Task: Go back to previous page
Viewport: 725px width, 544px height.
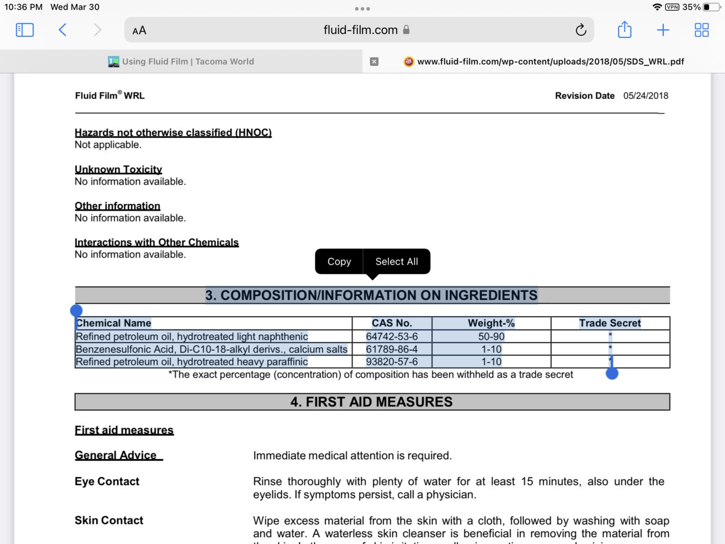Action: pos(62,30)
